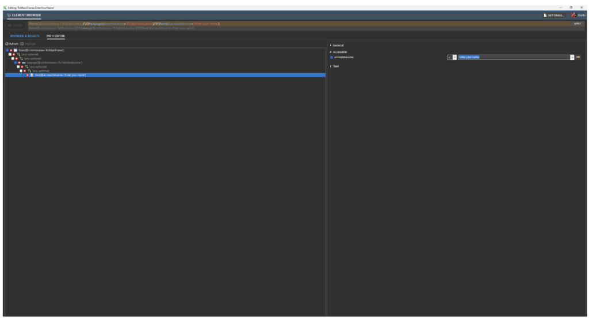Click the green arrow icon directly above tabpage row
The width and height of the screenshot is (589, 318).
click(21, 59)
